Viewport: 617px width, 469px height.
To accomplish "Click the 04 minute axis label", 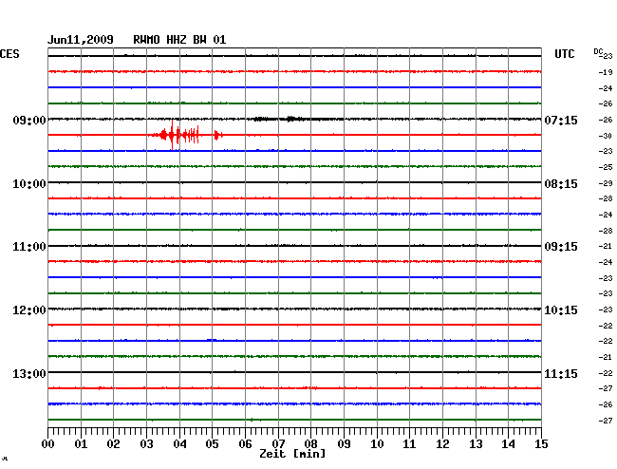I will [179, 444].
